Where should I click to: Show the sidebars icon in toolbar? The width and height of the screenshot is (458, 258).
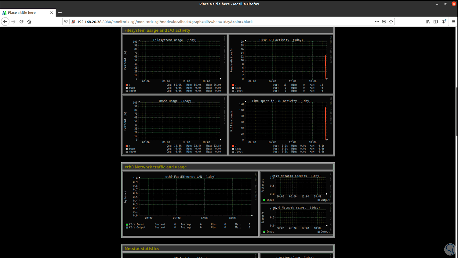[436, 22]
